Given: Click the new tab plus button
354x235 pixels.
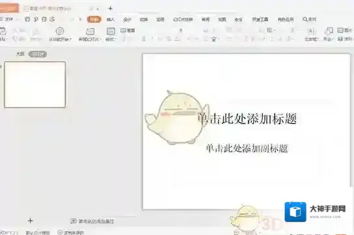Looking at the screenshot, I should point(111,8).
